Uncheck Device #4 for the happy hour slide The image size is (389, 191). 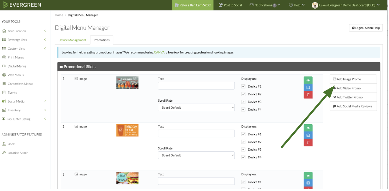pyautogui.click(x=243, y=157)
